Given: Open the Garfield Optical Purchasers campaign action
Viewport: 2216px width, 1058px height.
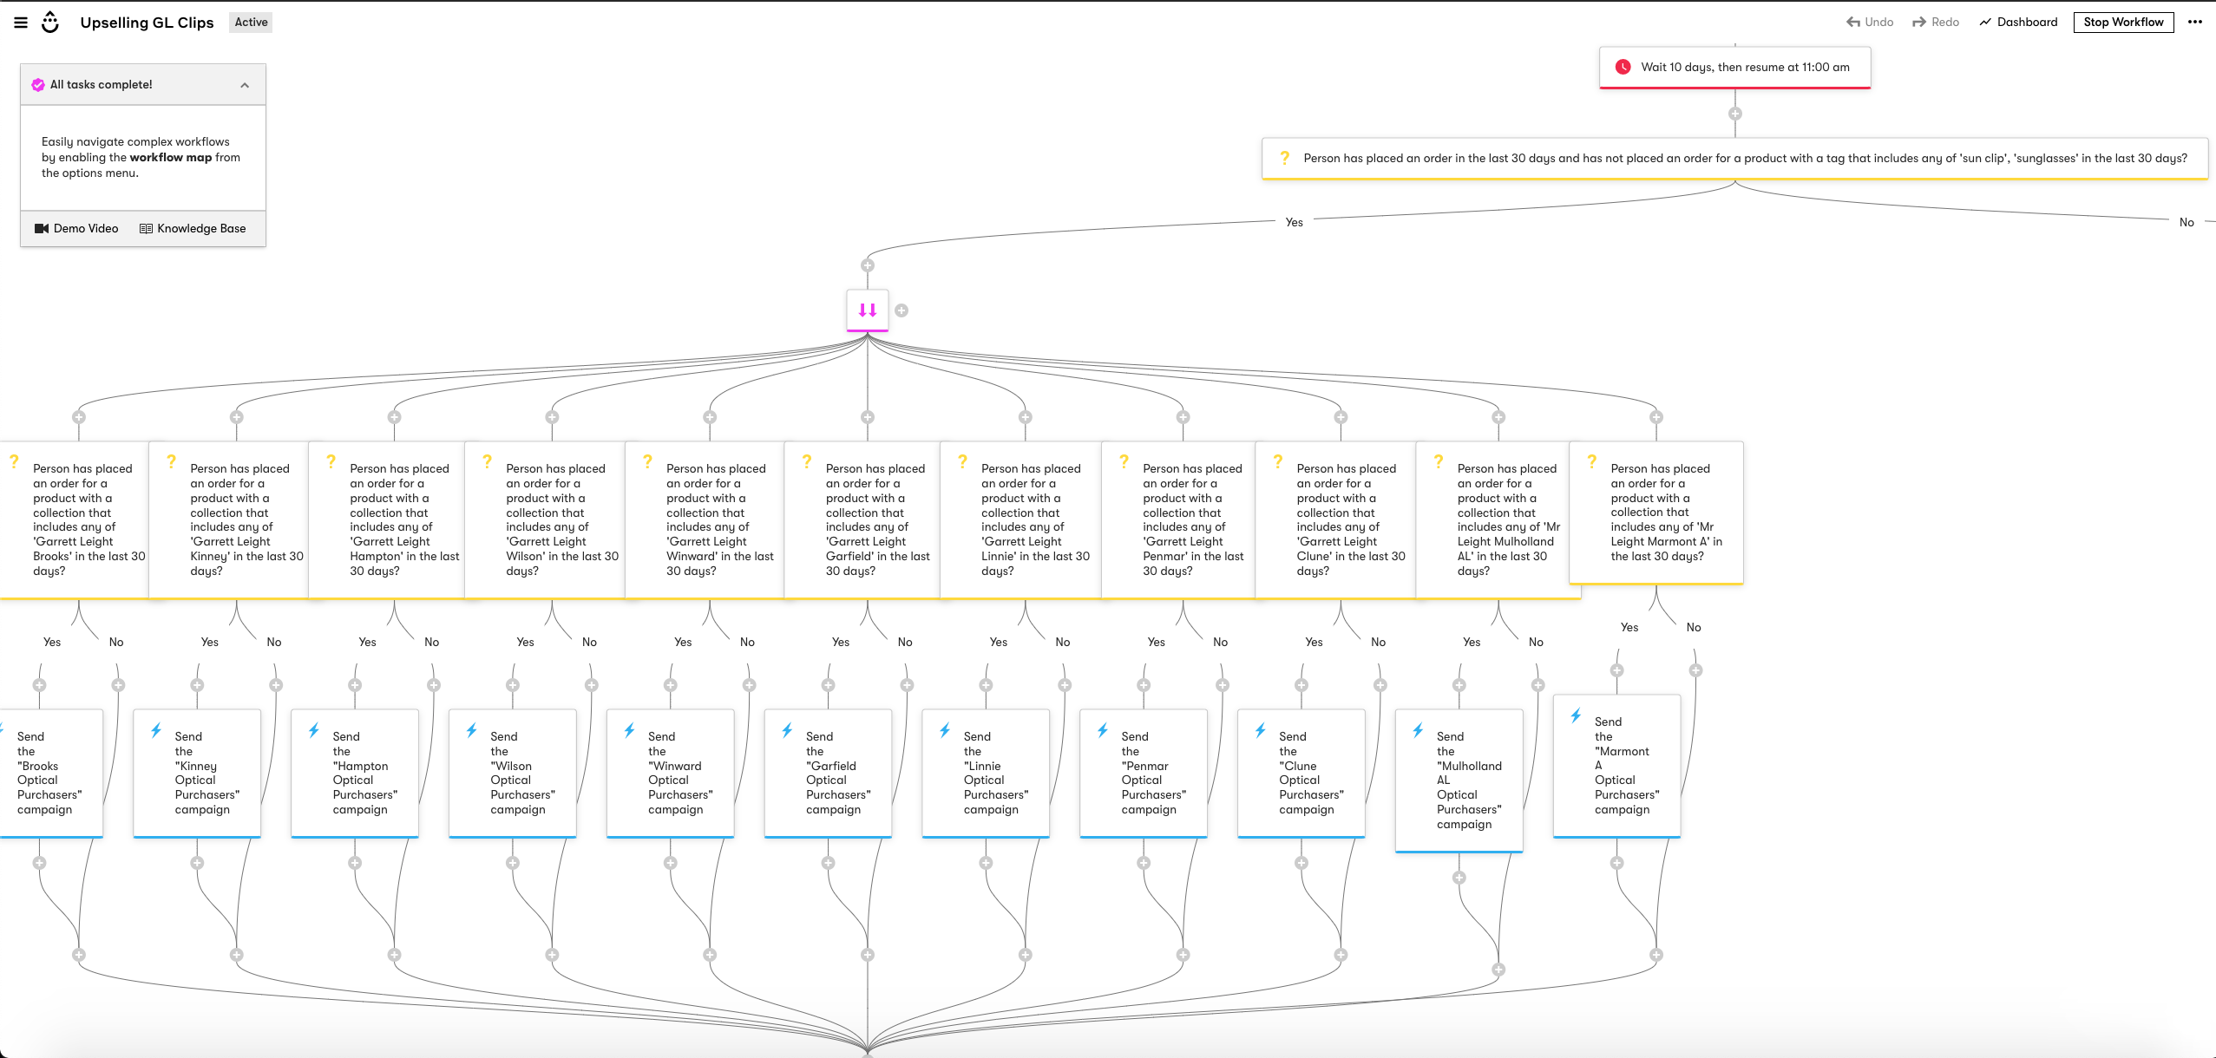Looking at the screenshot, I should pos(829,774).
